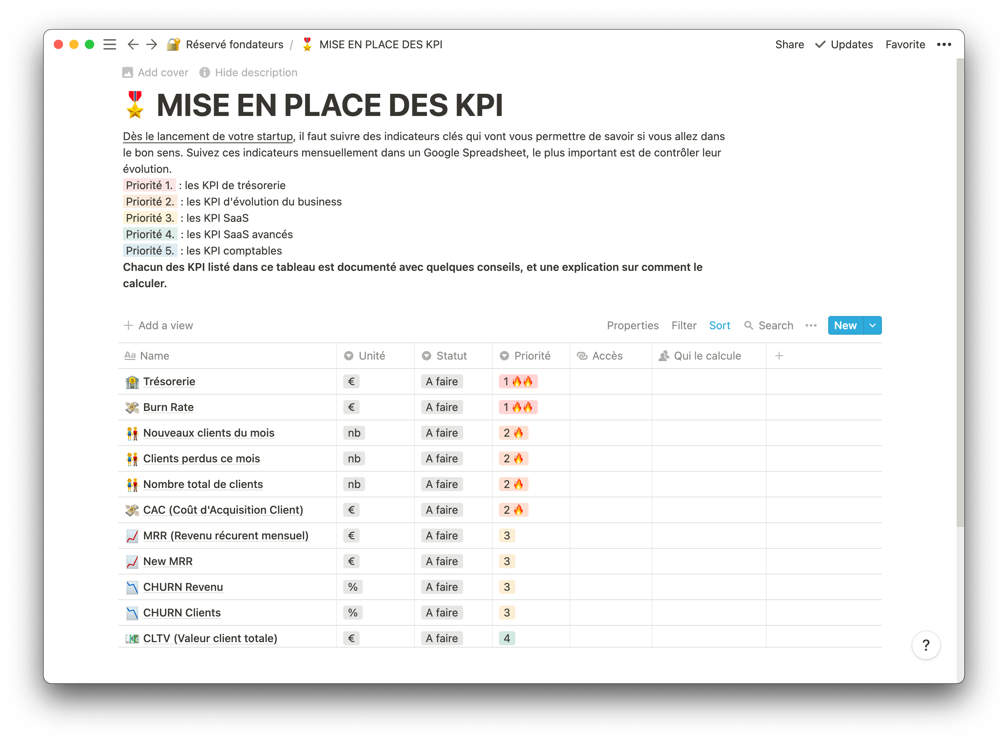Go back with the left arrow

[x=133, y=44]
